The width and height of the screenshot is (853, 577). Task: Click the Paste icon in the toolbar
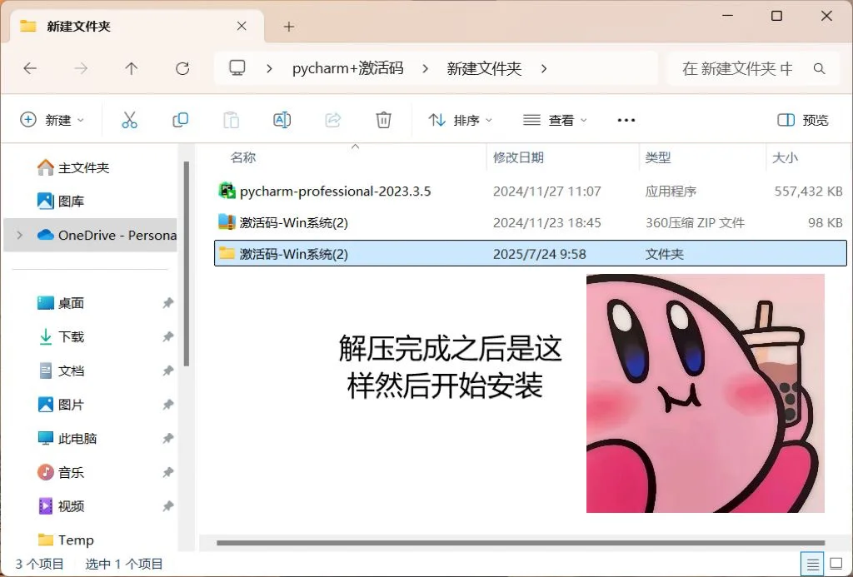[231, 119]
